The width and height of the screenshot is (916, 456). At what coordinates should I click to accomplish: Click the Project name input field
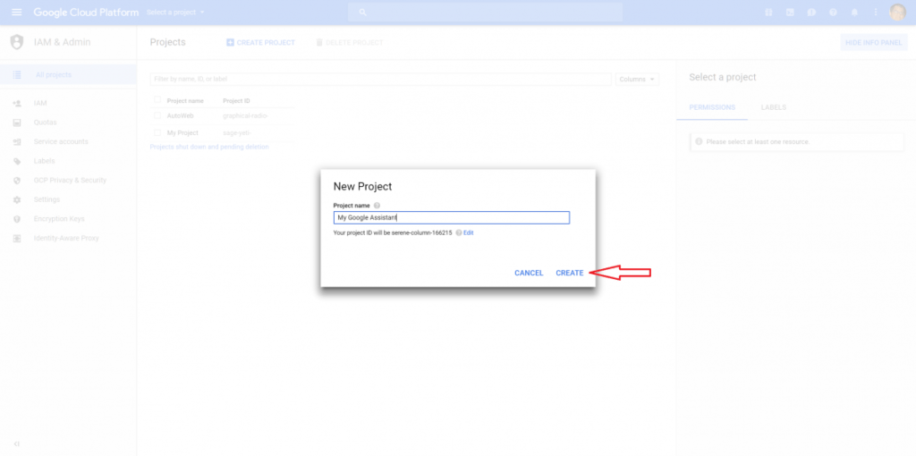[452, 218]
